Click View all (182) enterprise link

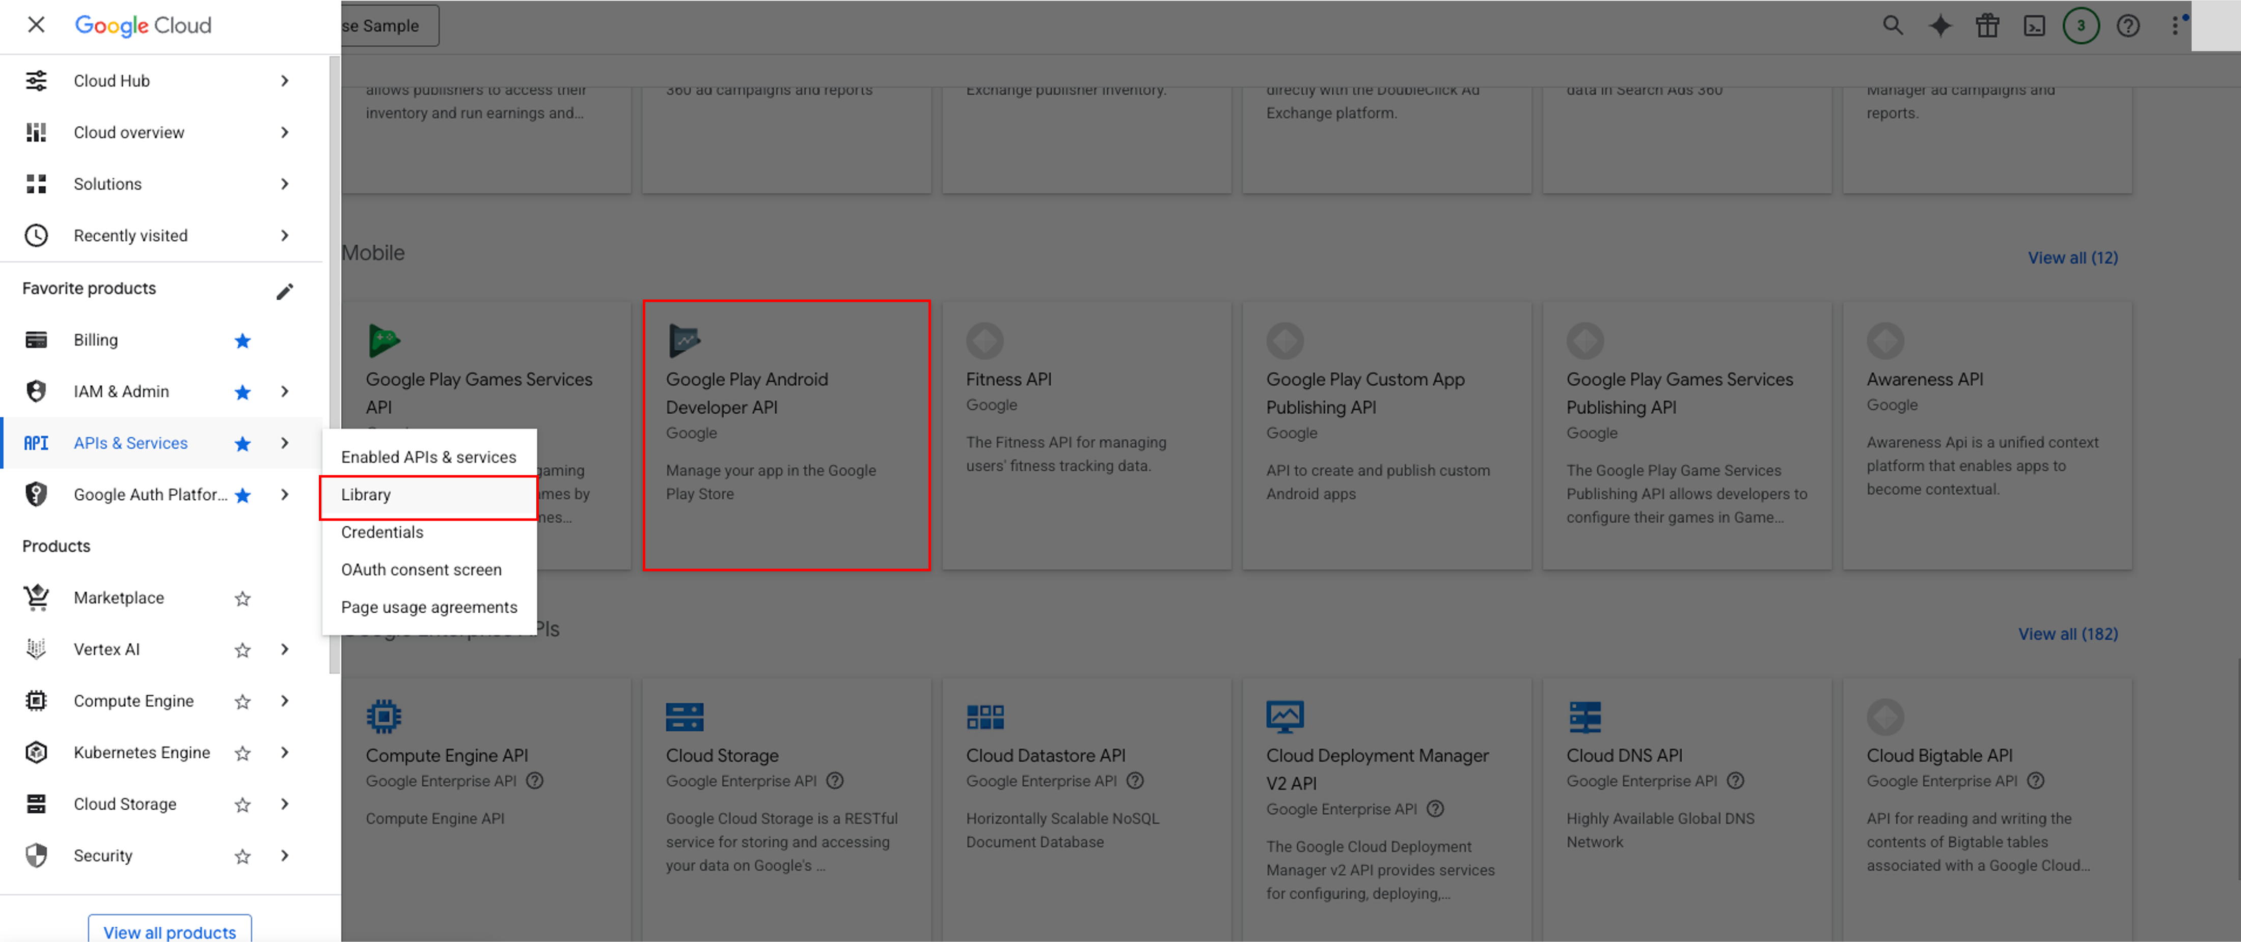point(2068,635)
